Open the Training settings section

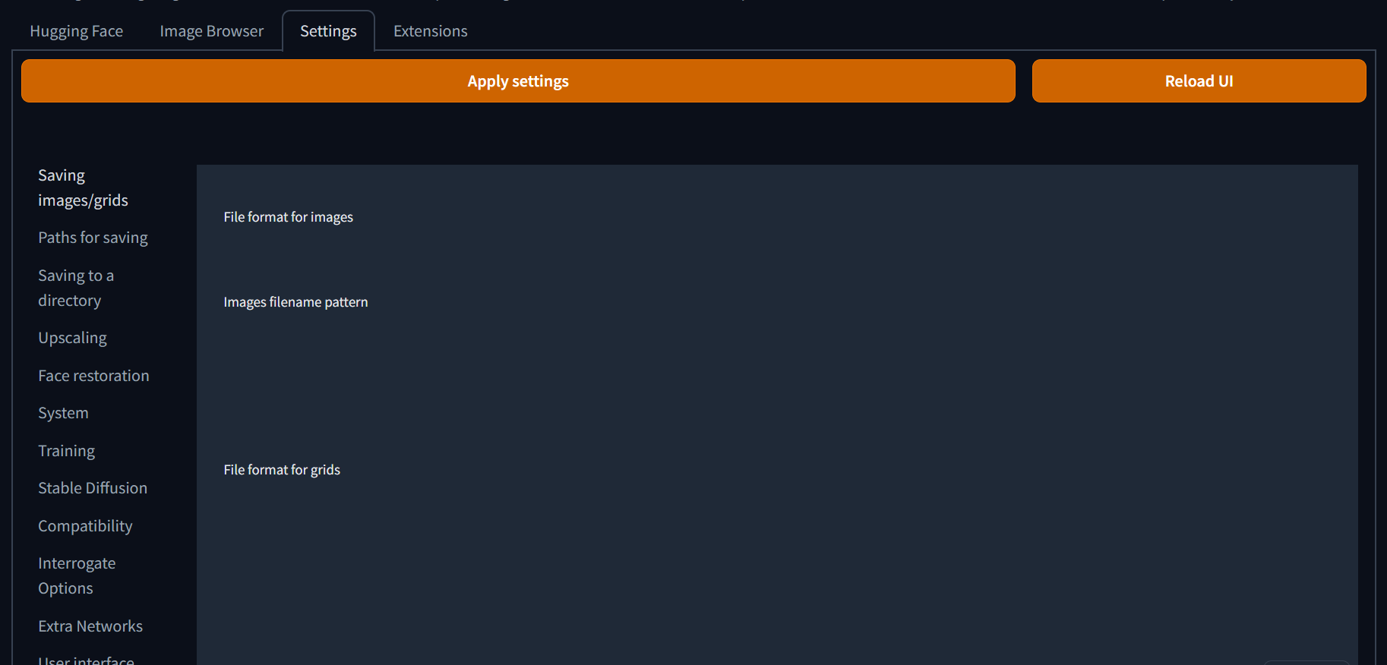click(66, 450)
